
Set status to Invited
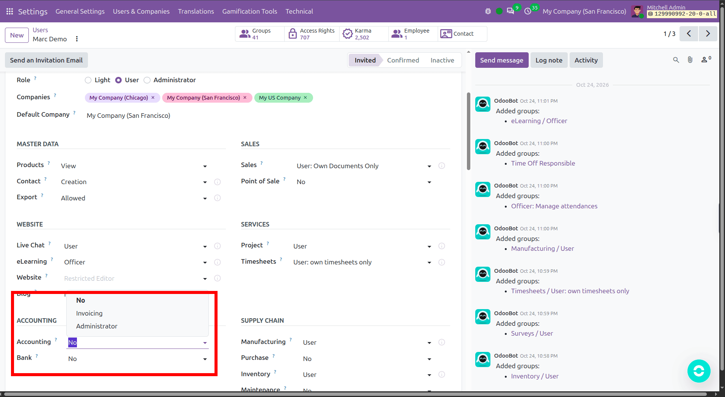point(365,60)
